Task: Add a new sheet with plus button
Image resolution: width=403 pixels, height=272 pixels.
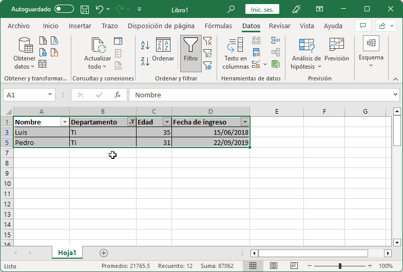Action: coord(104,253)
